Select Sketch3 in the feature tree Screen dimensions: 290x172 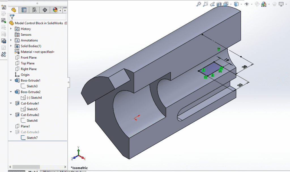tap(32, 86)
